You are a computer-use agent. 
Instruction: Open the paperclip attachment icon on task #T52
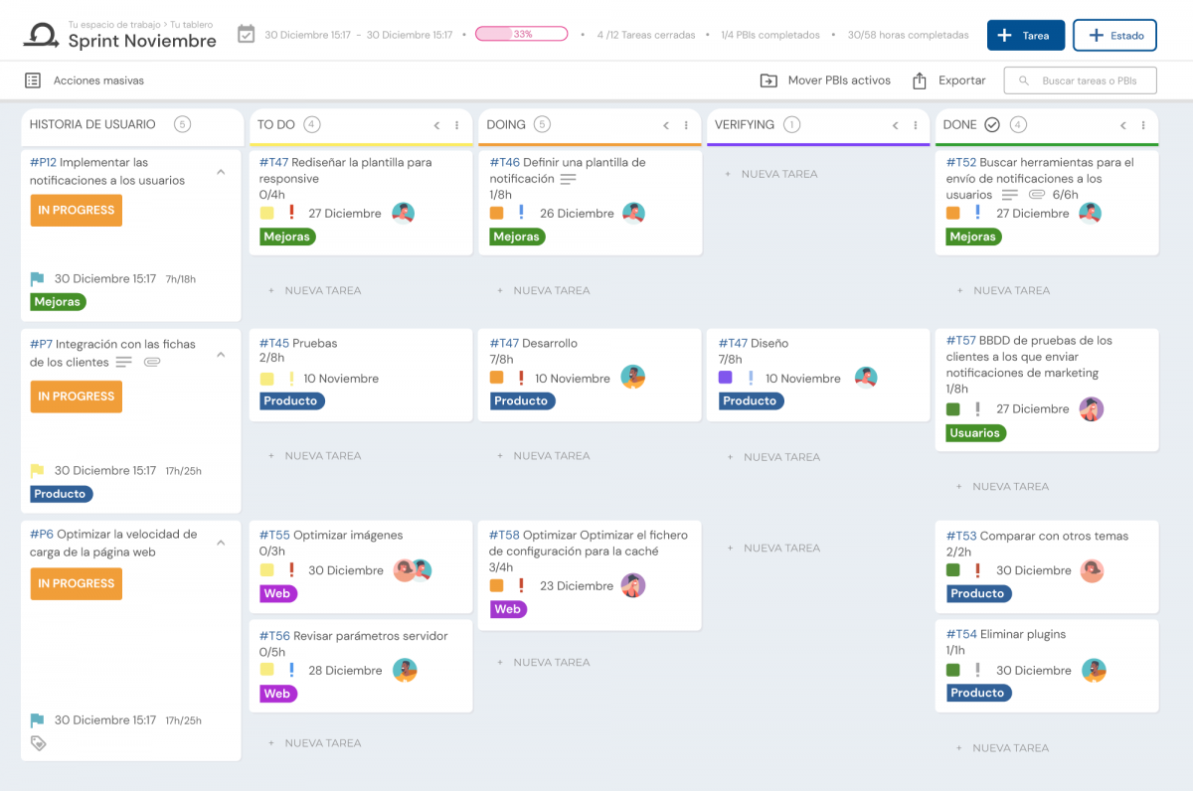click(1034, 196)
